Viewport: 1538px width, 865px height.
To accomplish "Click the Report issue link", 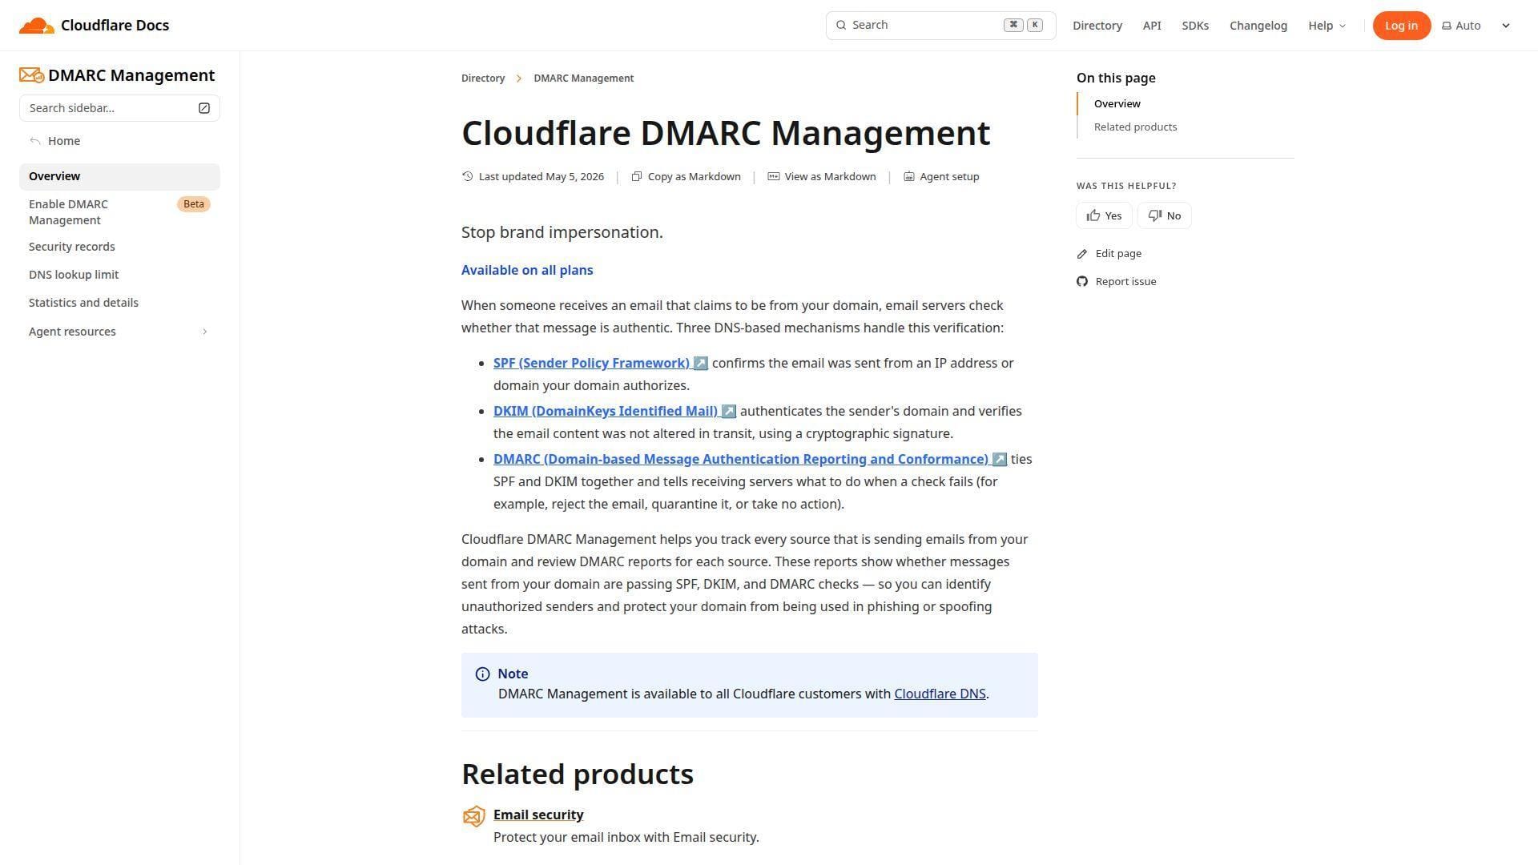I will (x=1117, y=282).
